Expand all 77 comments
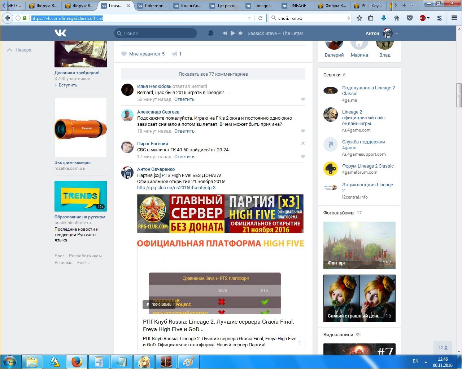This screenshot has height=369, width=462. point(213,74)
